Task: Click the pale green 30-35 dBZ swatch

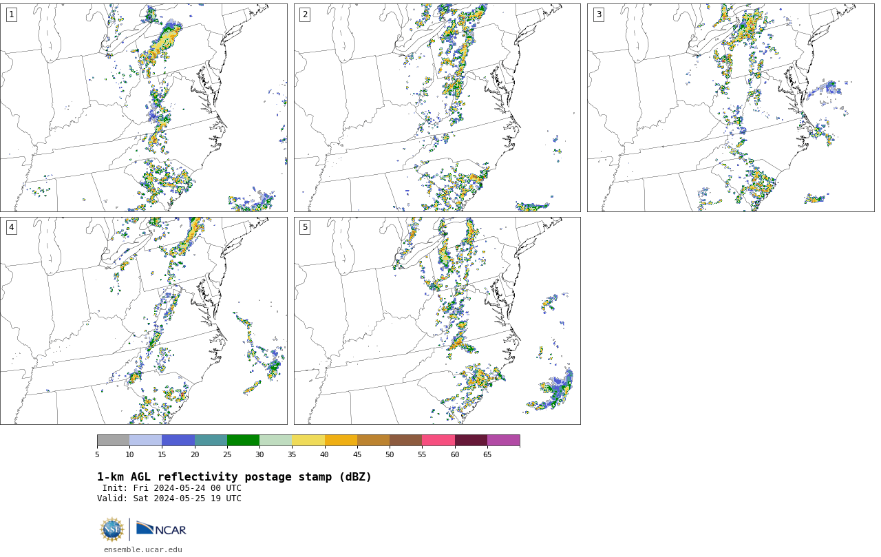Action: pos(275,441)
